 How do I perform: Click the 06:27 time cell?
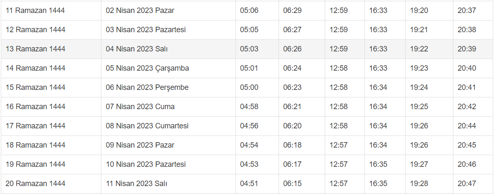(x=292, y=30)
